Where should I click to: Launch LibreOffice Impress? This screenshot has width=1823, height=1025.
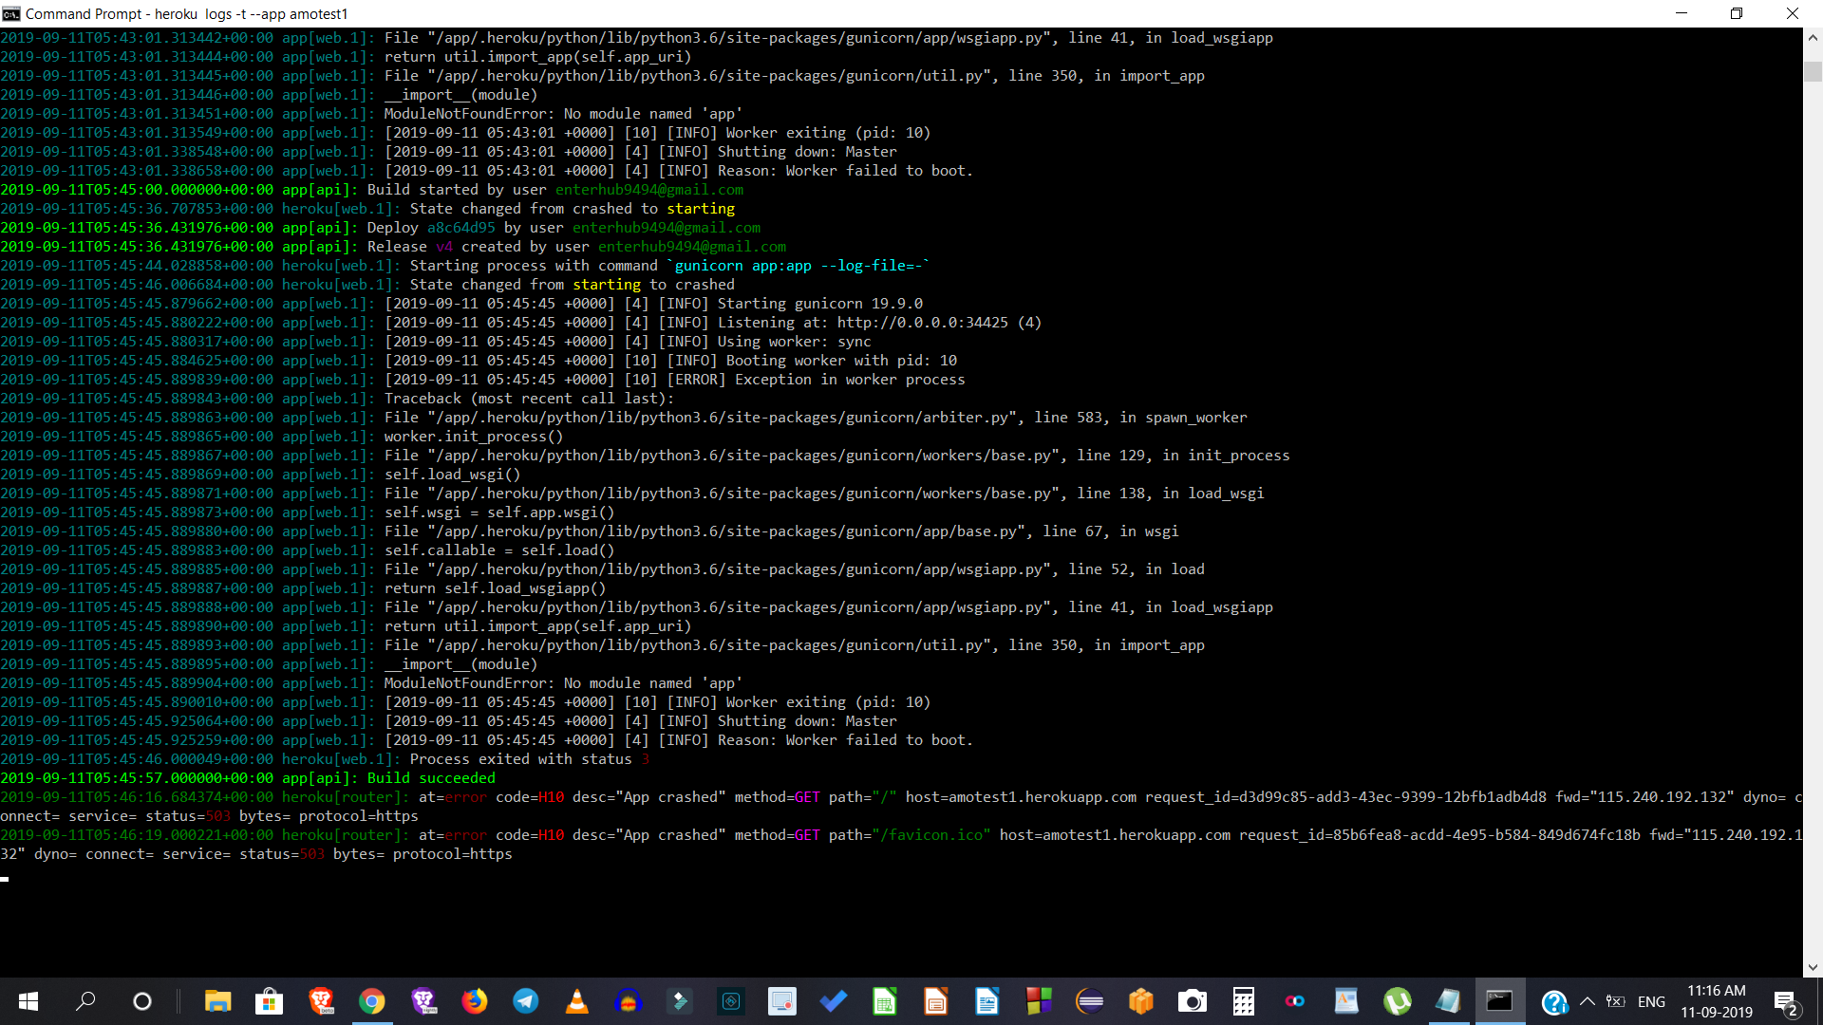click(x=936, y=1001)
